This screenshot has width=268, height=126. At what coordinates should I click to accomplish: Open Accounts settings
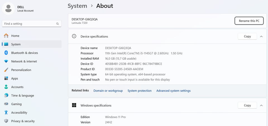point(32,87)
